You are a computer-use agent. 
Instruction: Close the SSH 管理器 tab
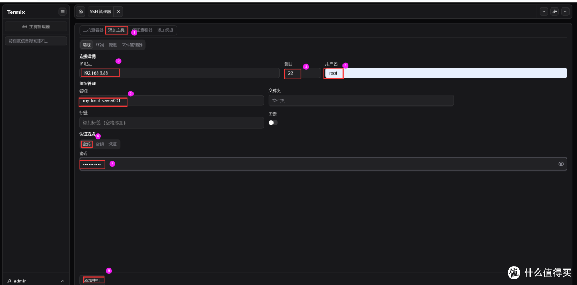tap(118, 12)
